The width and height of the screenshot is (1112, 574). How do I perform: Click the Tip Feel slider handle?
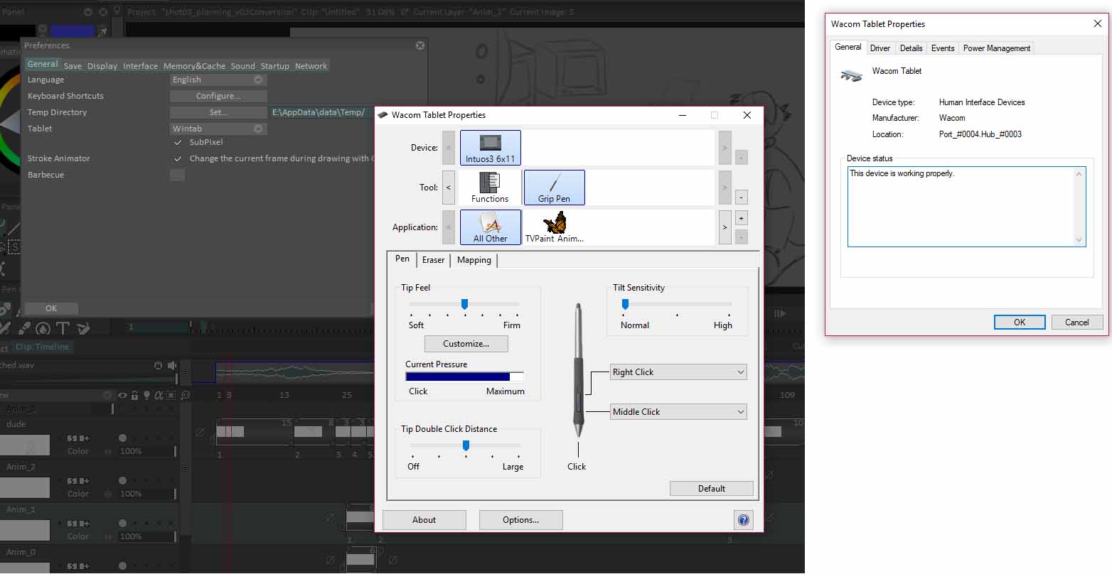[464, 304]
